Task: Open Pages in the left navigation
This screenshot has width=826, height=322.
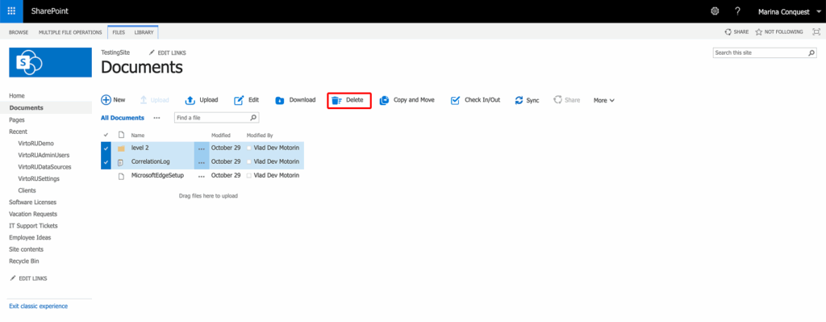Action: (17, 119)
